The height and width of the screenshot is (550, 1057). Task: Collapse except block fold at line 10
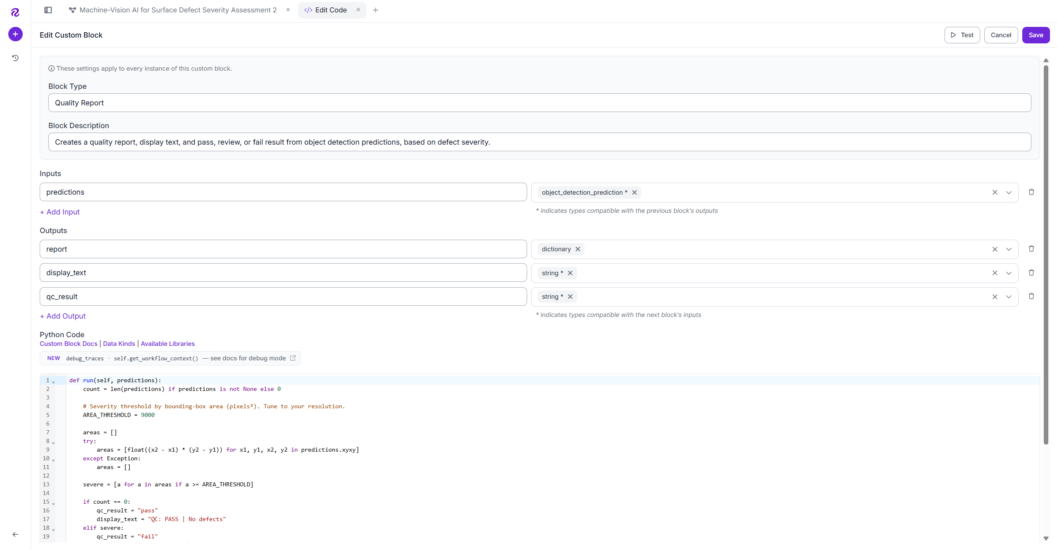(53, 460)
